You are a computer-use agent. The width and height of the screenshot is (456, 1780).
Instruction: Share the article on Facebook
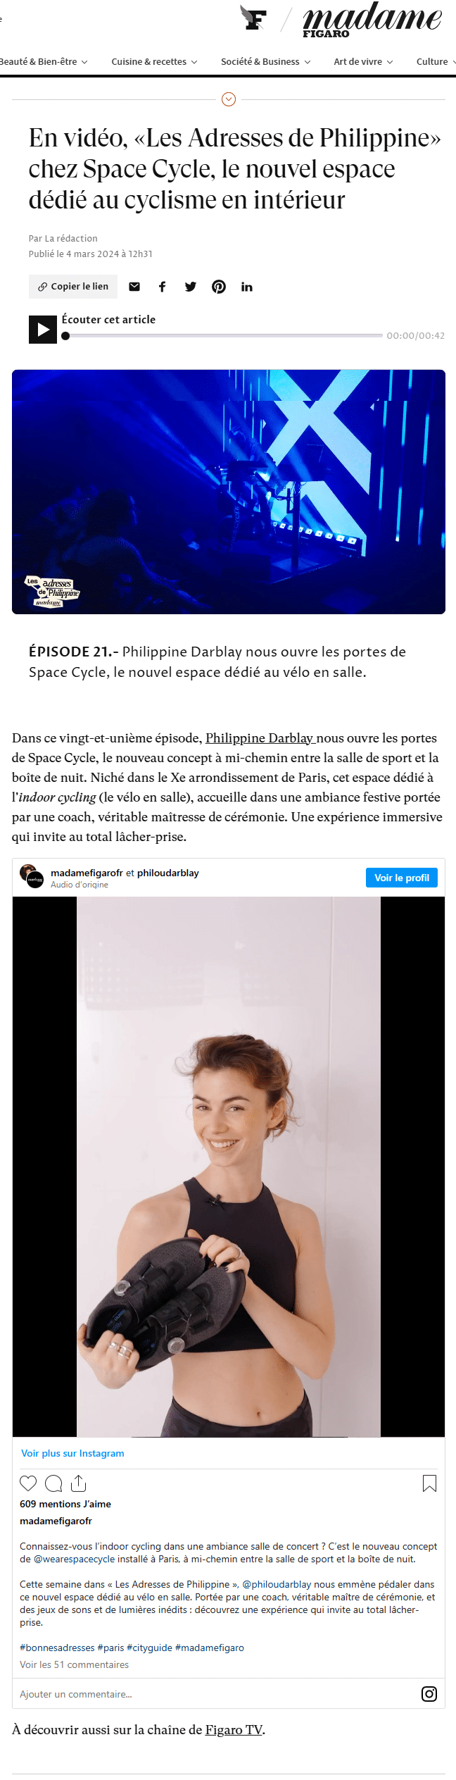[163, 287]
